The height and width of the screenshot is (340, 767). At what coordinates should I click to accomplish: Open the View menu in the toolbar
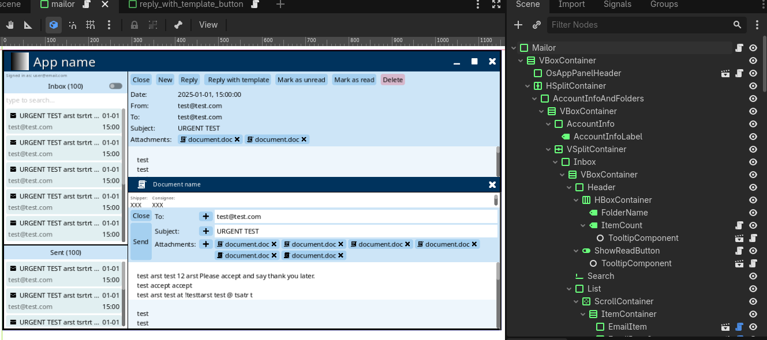pos(208,25)
